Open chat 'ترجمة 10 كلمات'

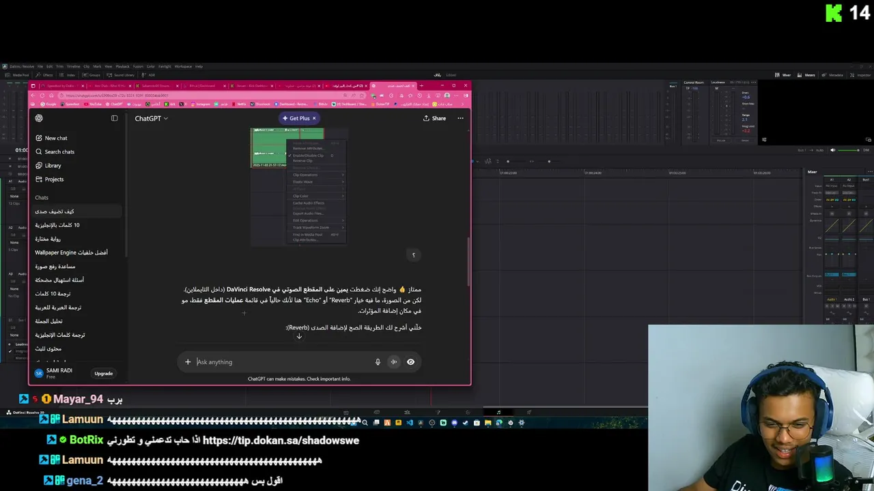click(x=53, y=293)
